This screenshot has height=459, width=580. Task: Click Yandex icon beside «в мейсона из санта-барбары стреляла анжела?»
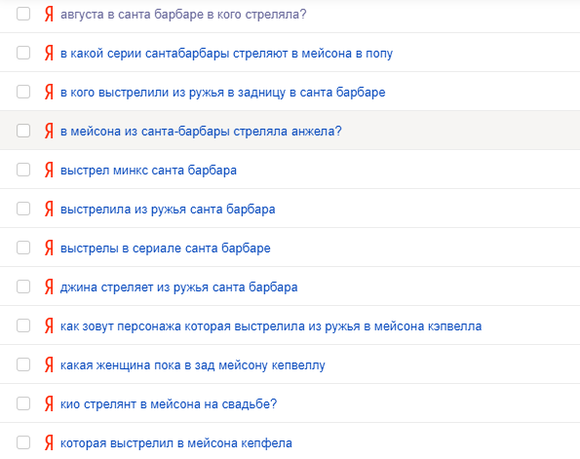pos(49,132)
